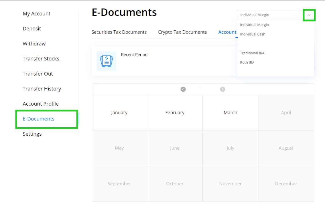
Task: Go to Deposit page
Action: [32, 29]
